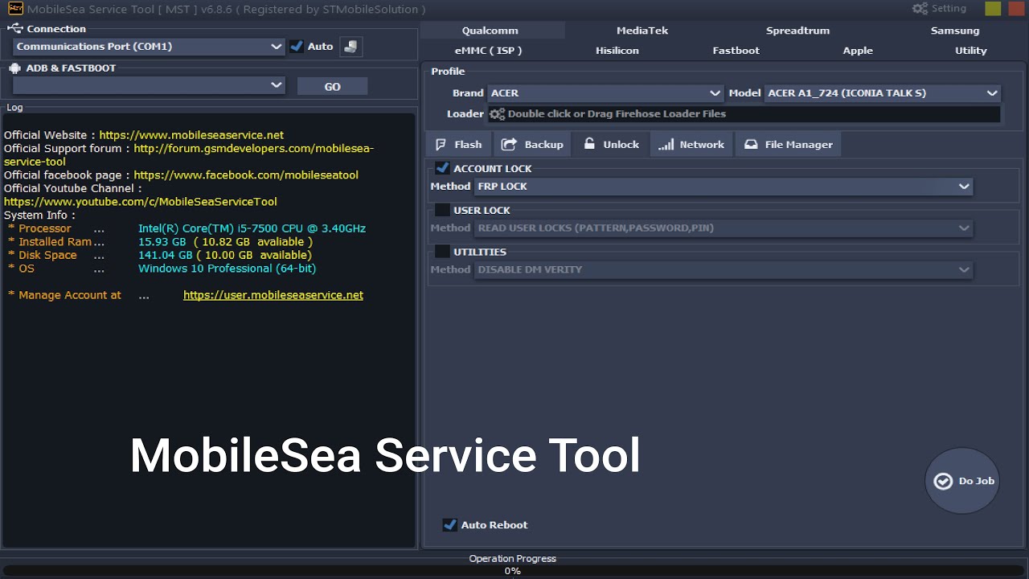The height and width of the screenshot is (579, 1029).
Task: Click the Firehose Loader files field
Action: (x=744, y=114)
